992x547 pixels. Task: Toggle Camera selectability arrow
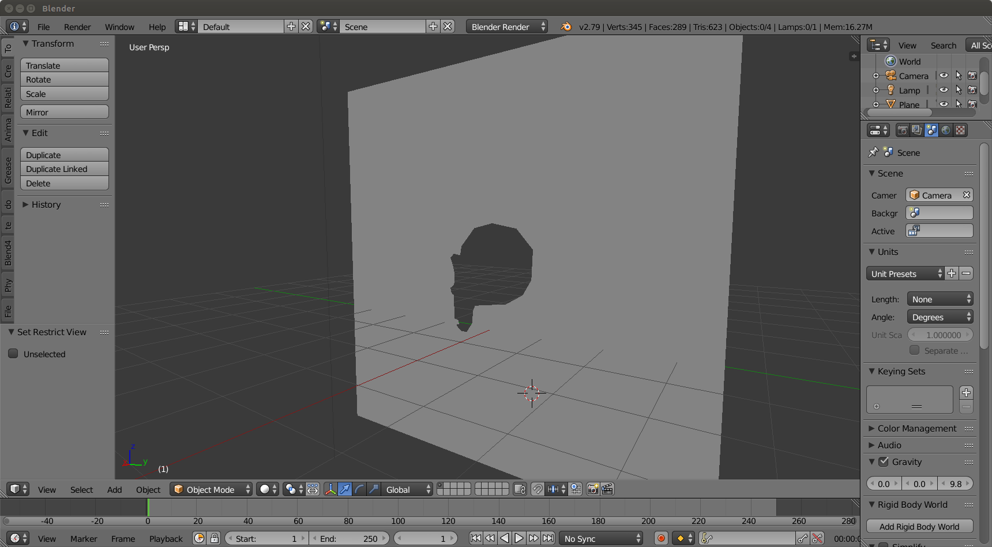[x=959, y=76]
